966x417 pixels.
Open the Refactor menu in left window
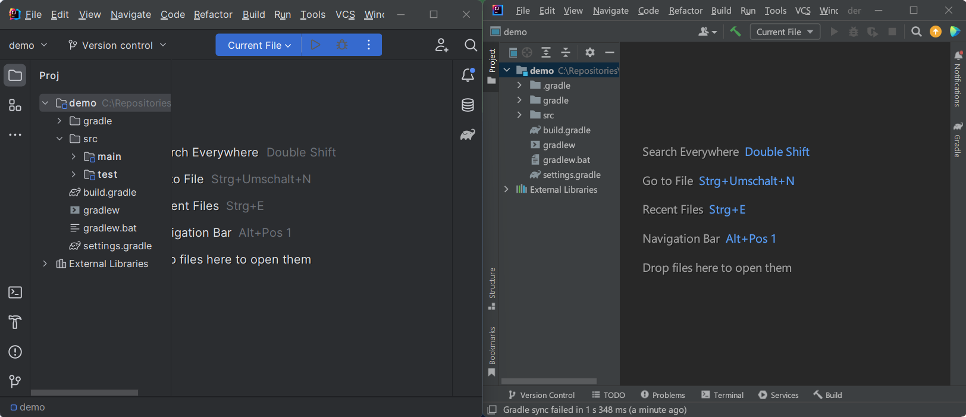coord(213,14)
